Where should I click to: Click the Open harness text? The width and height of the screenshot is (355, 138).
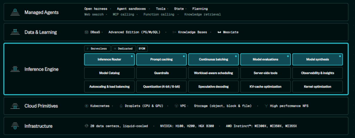tap(95, 9)
